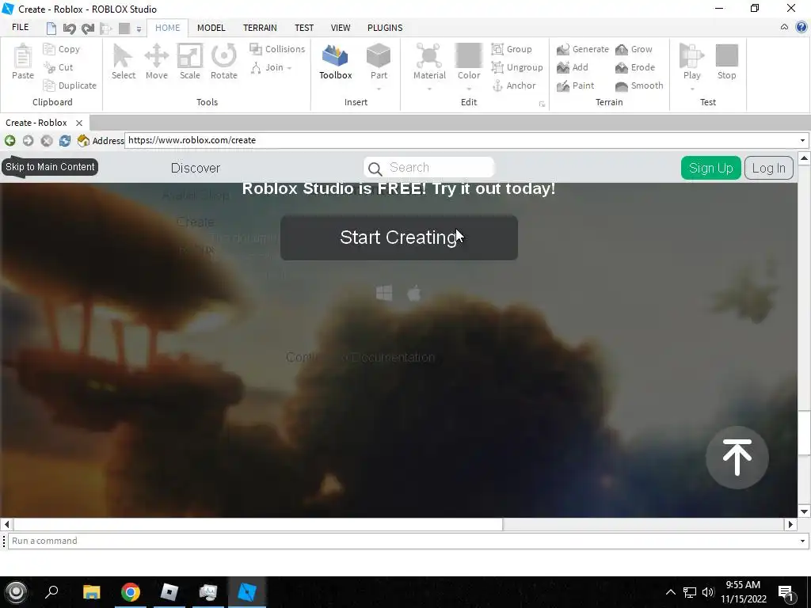Click the Roblox Search field
This screenshot has width=811, height=608.
coord(428,168)
